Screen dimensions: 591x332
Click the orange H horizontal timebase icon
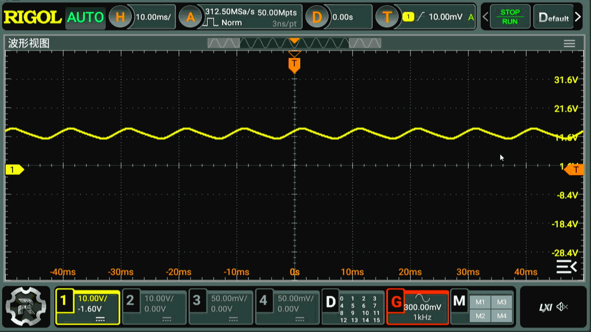click(x=120, y=17)
